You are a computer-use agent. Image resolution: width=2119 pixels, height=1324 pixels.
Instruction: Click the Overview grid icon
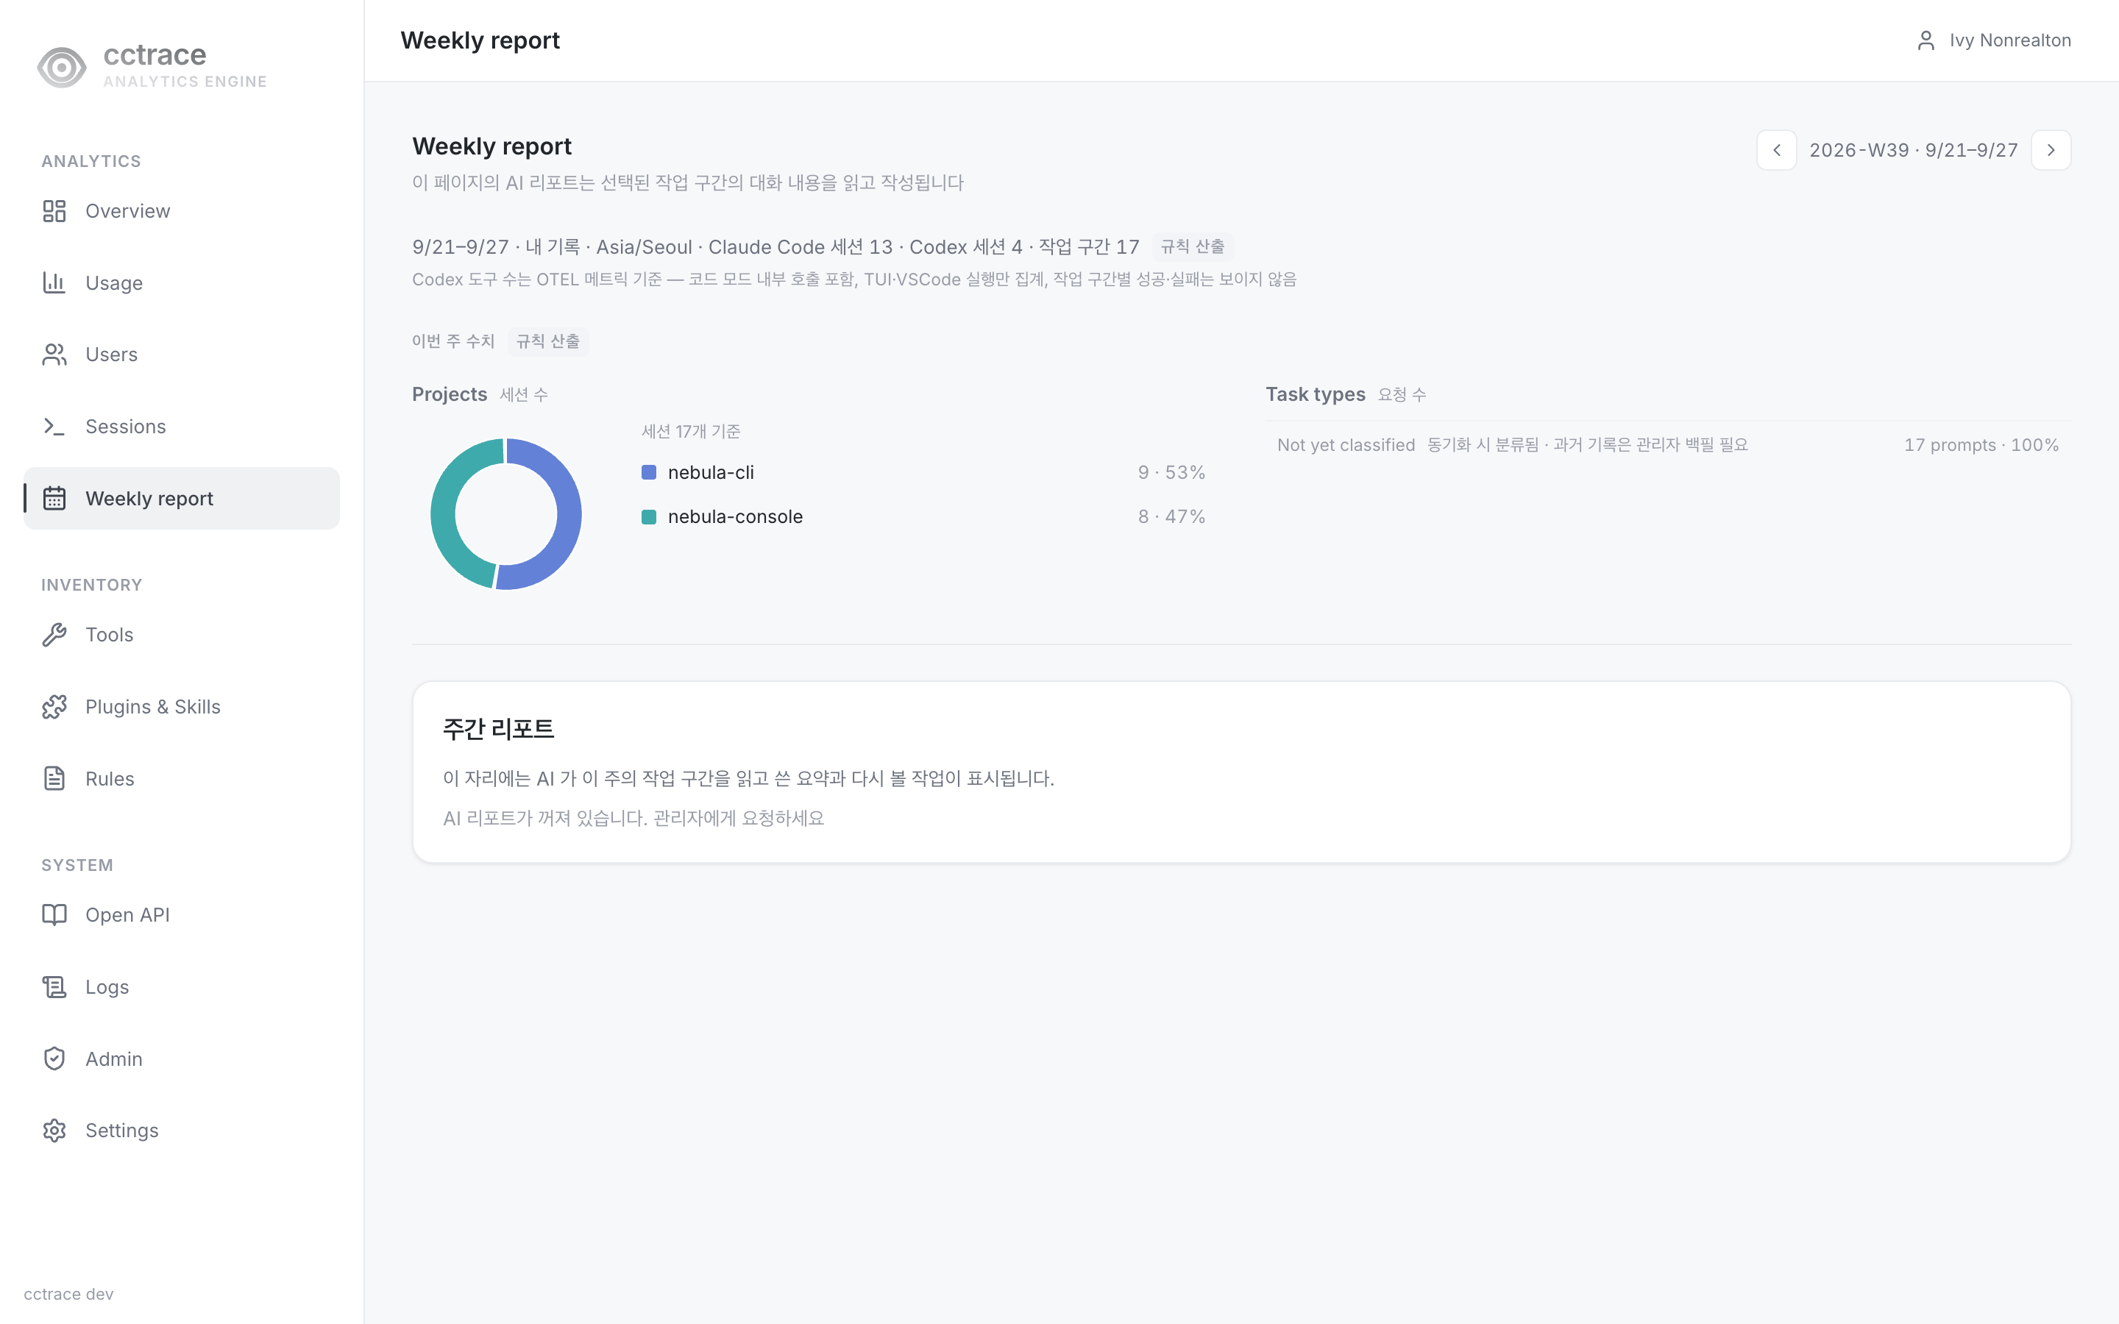[54, 211]
